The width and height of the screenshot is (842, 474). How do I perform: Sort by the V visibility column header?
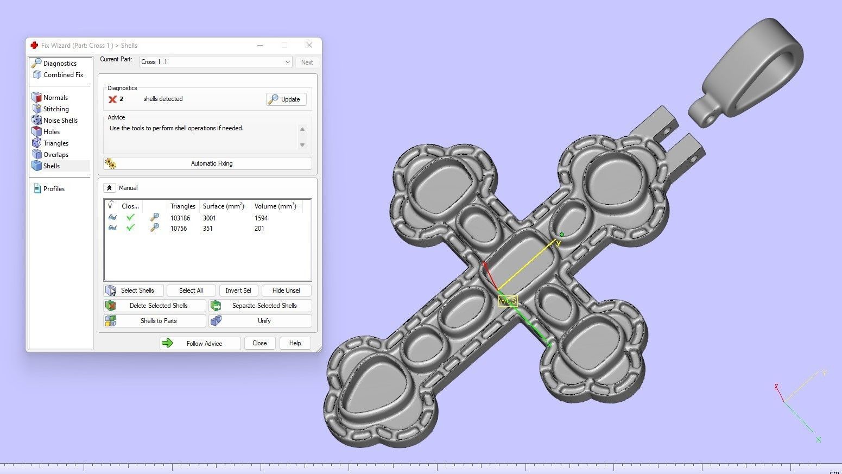point(110,206)
